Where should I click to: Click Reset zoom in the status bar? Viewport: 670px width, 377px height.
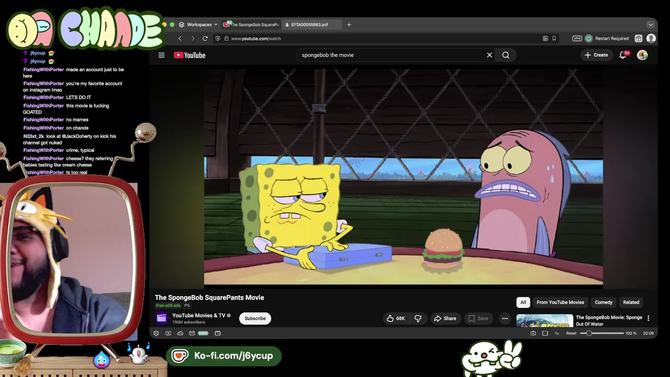tap(571, 333)
